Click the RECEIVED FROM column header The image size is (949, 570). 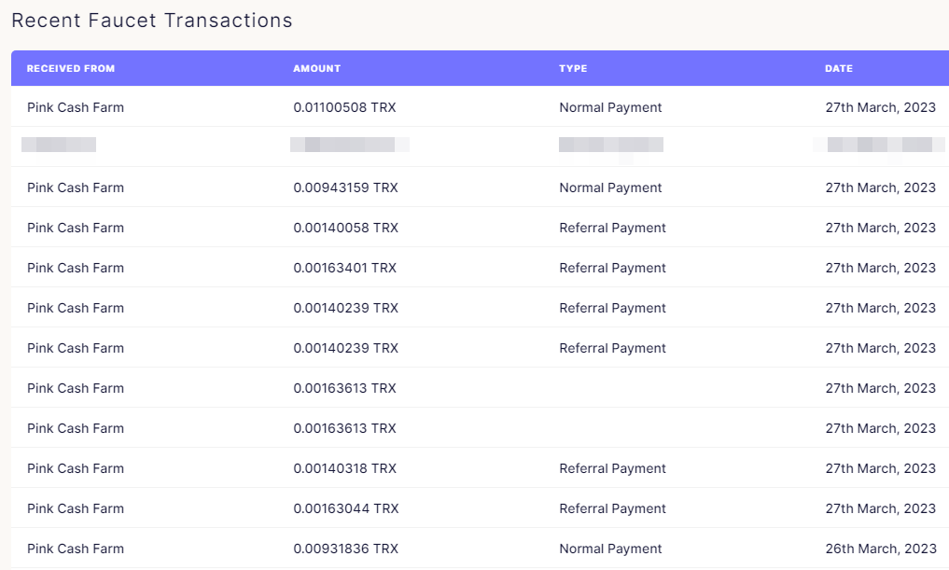tap(71, 68)
